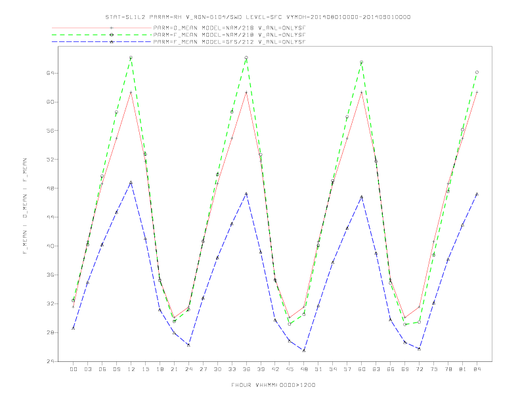Click y-axis tick label 56
This screenshot has height=402, width=520.
[x=50, y=130]
